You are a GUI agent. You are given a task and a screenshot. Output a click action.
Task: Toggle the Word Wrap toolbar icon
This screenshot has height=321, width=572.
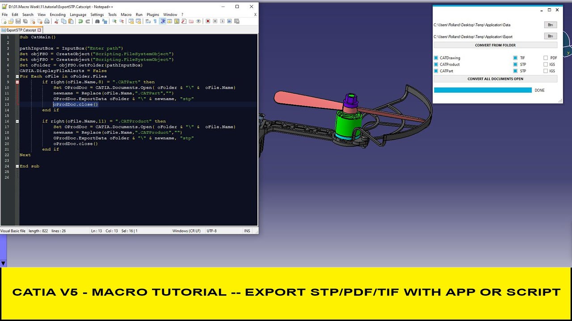(148, 21)
